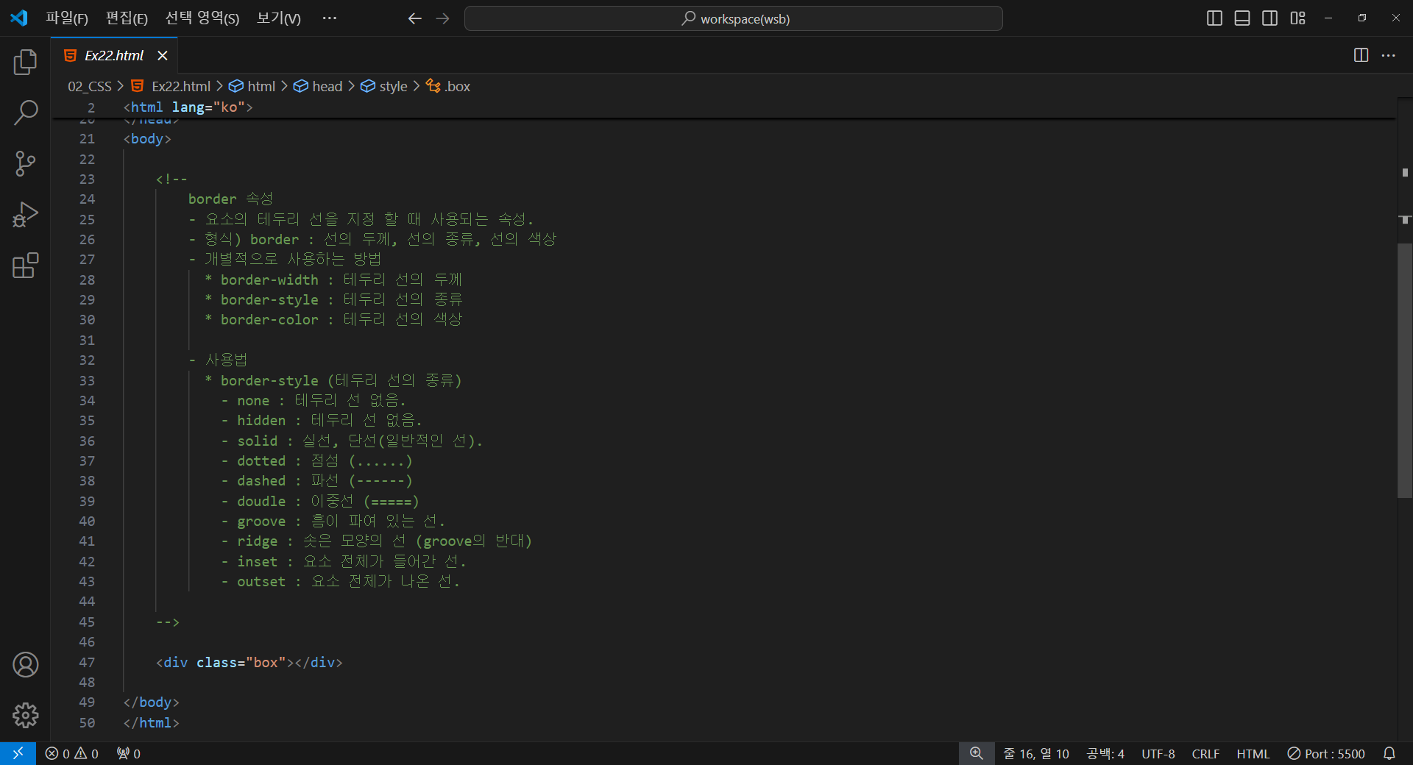Open customize layout icon in title bar
The image size is (1413, 765).
coord(1297,18)
